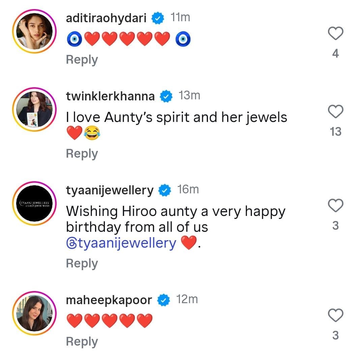Image resolution: width=364 pixels, height=351 pixels.
Task: Click the verified badge next to twinklerkhanna
Action: 166,97
